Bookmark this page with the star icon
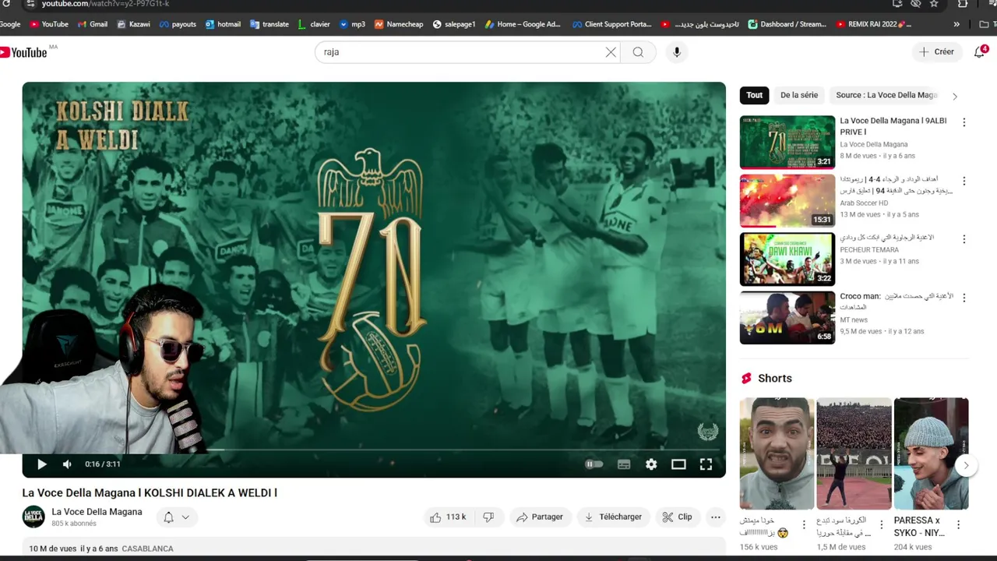Screen dimensions: 997x561 pyautogui.click(x=934, y=4)
